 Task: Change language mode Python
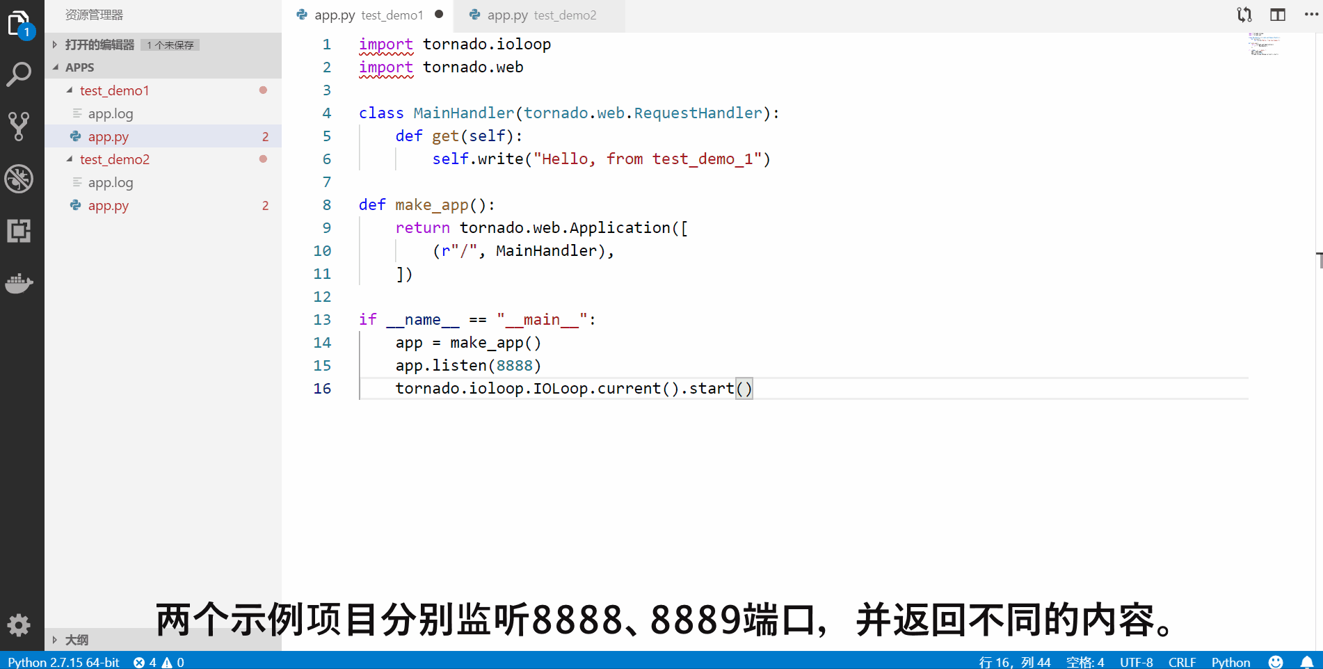click(1231, 662)
